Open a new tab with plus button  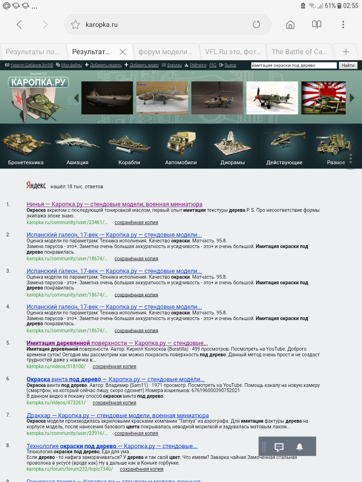tap(346, 52)
